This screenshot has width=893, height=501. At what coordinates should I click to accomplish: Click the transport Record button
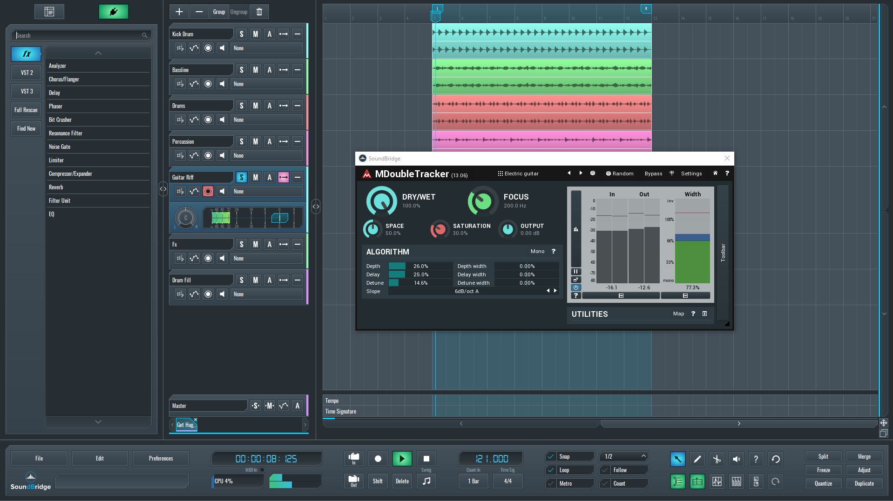pos(378,459)
